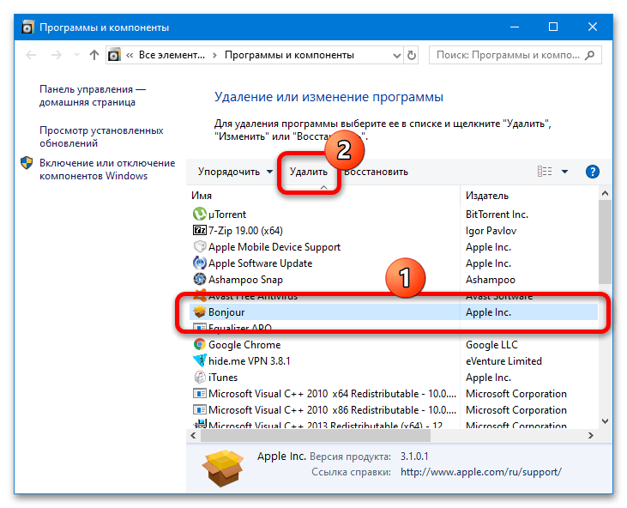Sort by the Издатель column header
627x508 pixels.
point(487,195)
